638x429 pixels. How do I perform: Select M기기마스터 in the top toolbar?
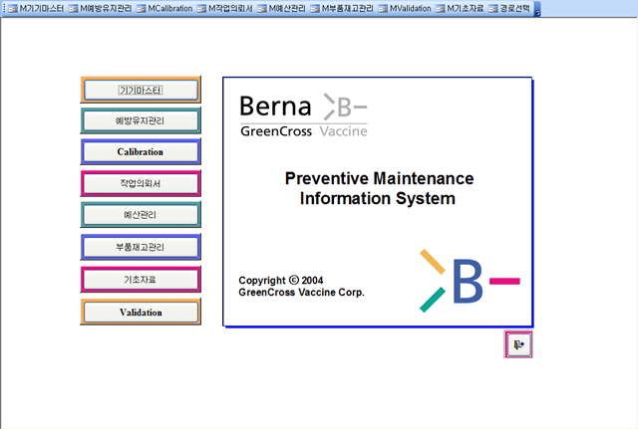[x=36, y=9]
